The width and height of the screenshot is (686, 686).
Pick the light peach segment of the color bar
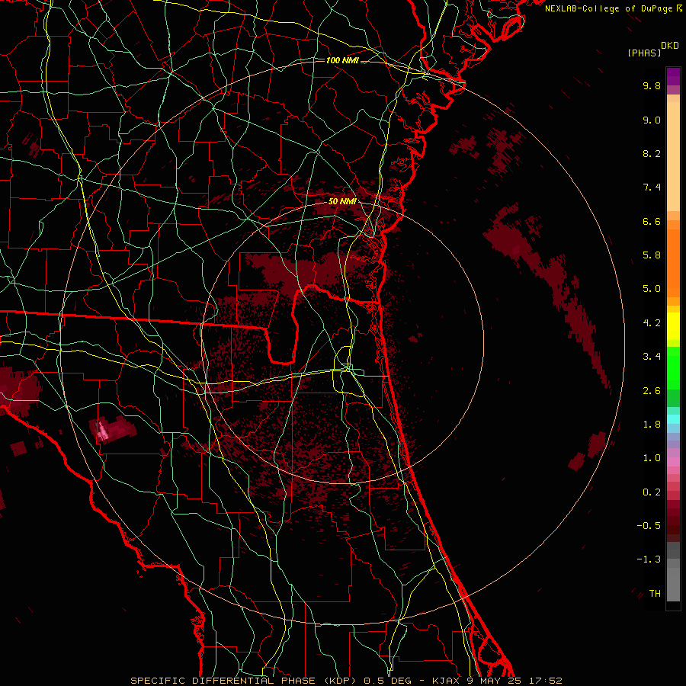tap(673, 156)
